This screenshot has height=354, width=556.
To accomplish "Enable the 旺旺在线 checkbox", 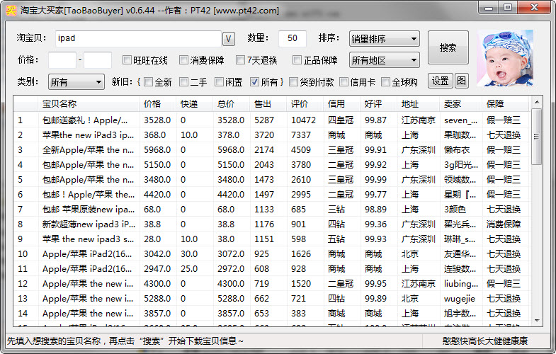I will [x=127, y=60].
